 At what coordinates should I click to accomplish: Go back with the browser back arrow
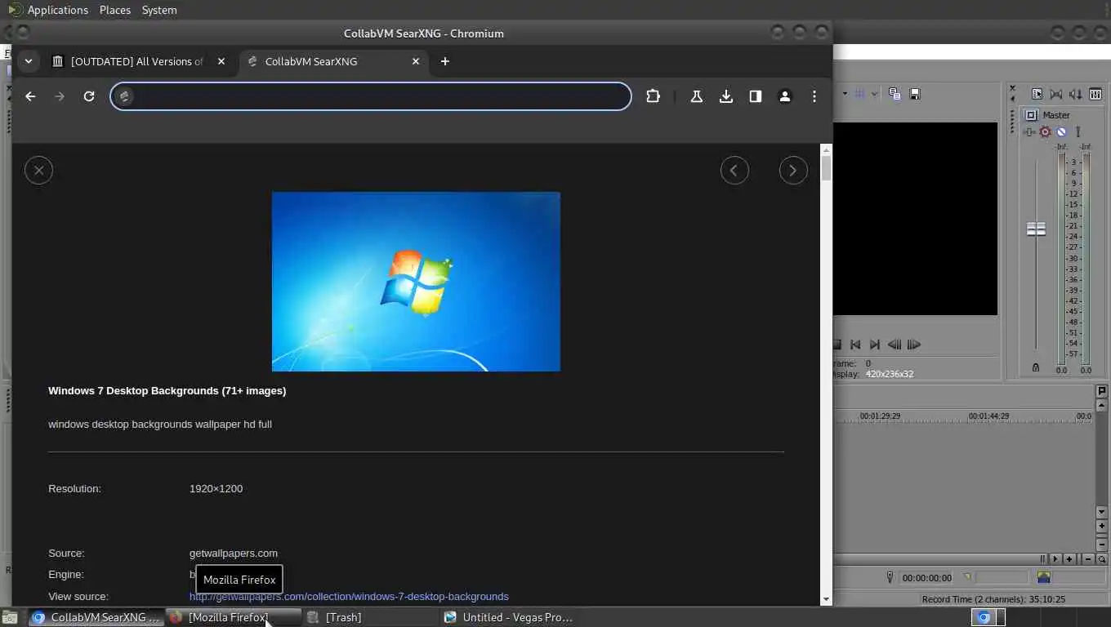(30, 96)
